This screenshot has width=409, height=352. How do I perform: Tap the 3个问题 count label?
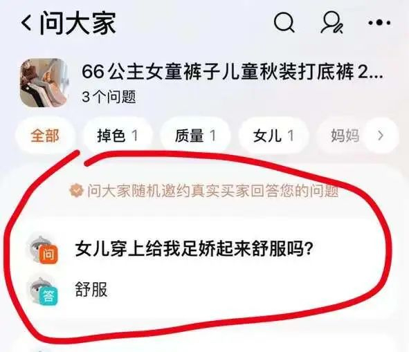tap(109, 97)
